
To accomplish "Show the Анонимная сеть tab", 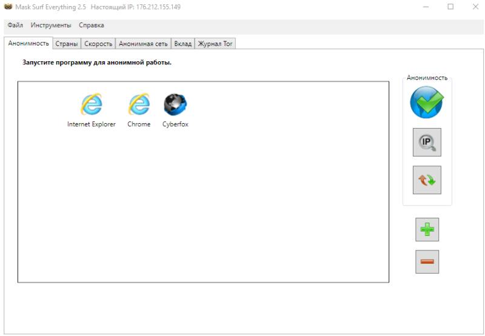I will (144, 44).
